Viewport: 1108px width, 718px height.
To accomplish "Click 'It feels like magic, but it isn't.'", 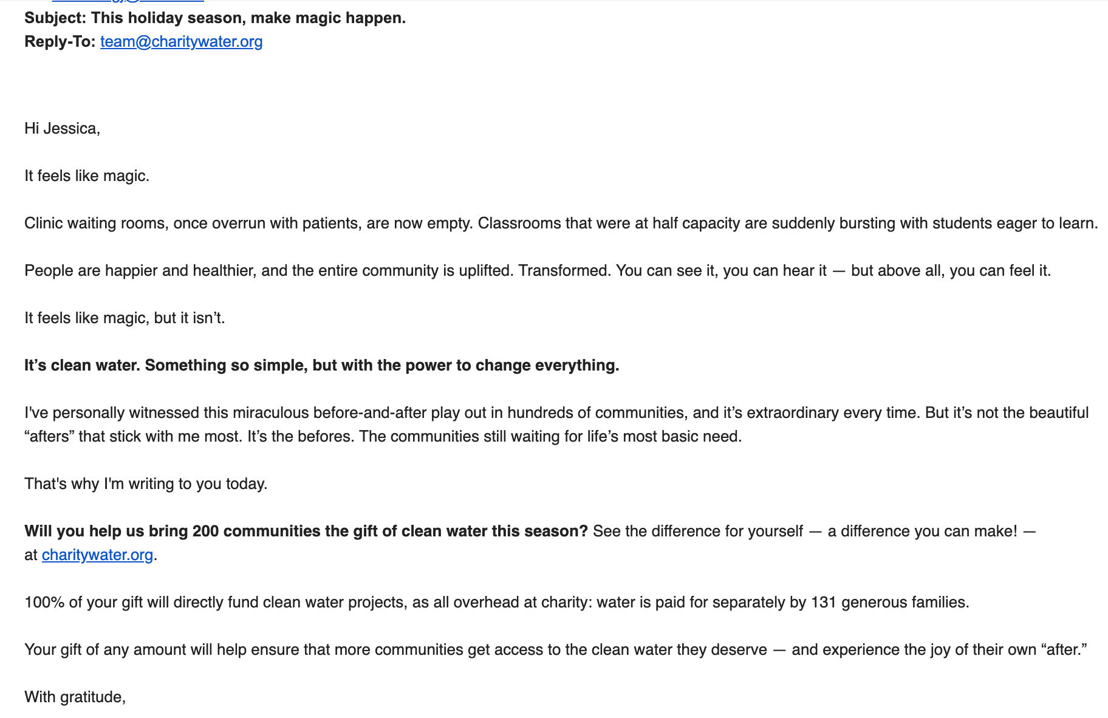I will (x=125, y=318).
